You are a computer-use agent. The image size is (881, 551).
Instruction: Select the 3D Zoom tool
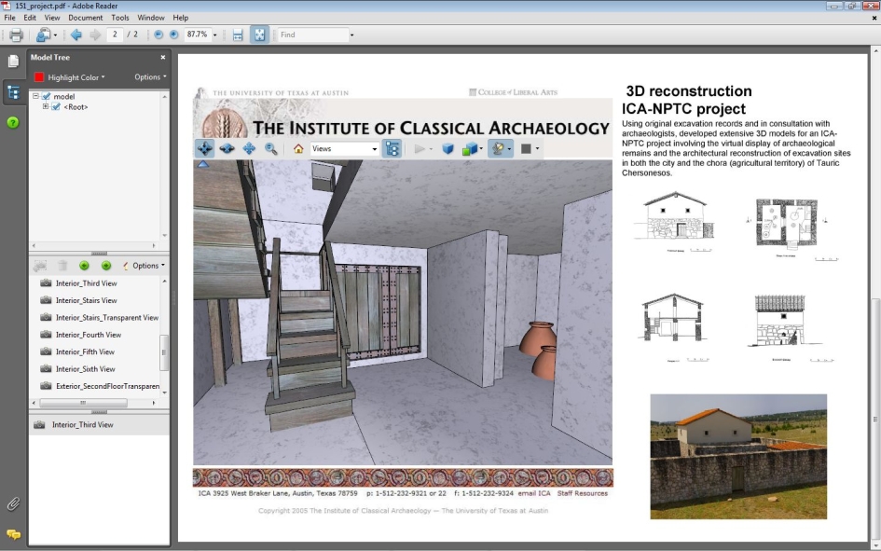point(270,148)
